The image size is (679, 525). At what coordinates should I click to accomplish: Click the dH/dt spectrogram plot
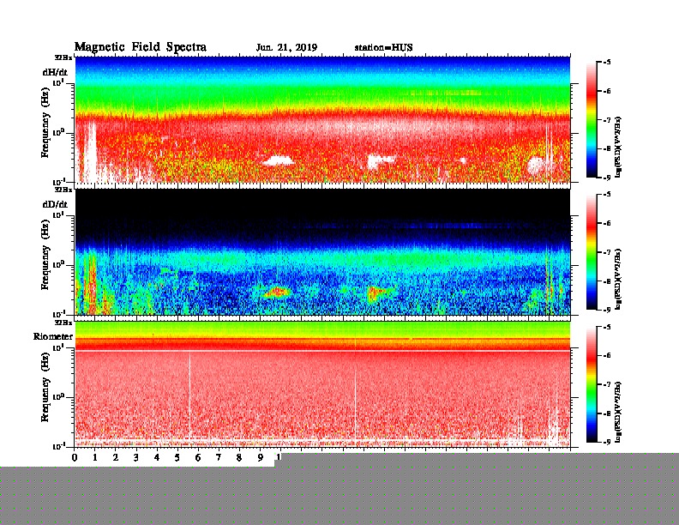(x=322, y=119)
